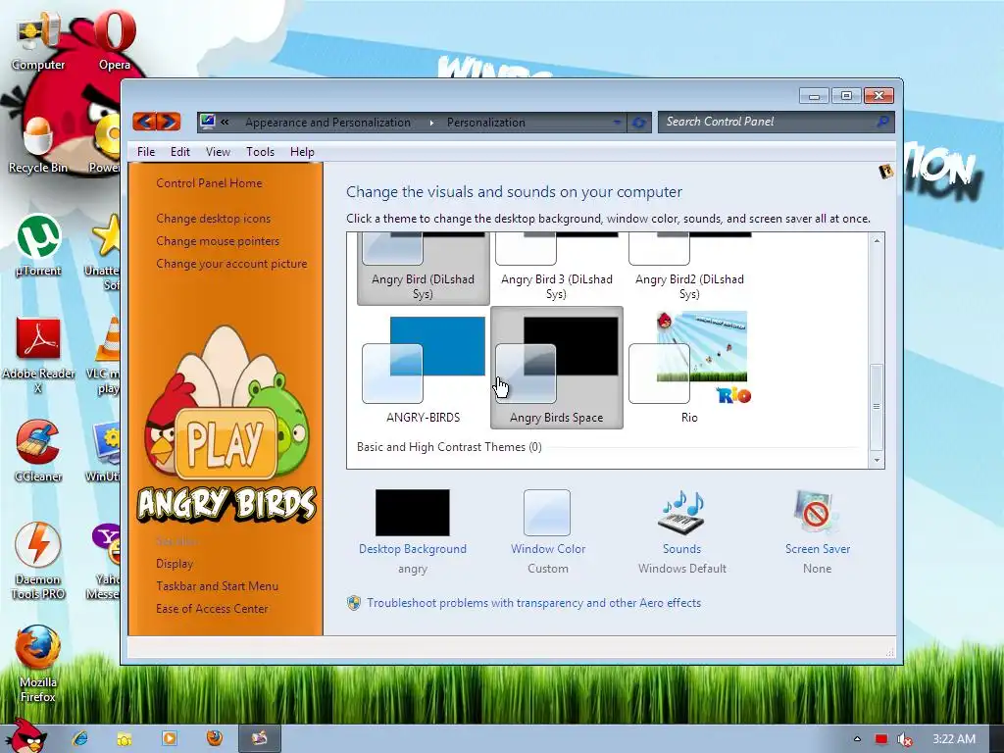This screenshot has height=753, width=1004.
Task: Click inside Search Control Panel field
Action: pyautogui.click(x=767, y=121)
